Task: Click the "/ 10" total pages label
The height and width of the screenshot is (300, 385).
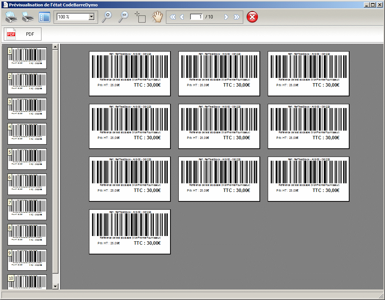Action: pyautogui.click(x=209, y=17)
